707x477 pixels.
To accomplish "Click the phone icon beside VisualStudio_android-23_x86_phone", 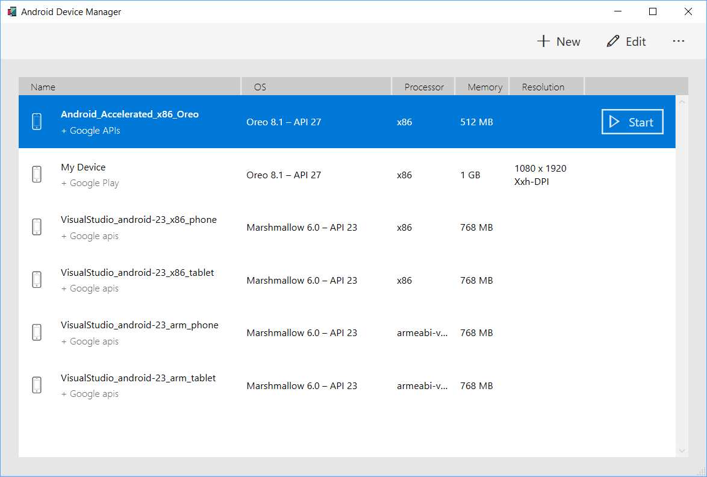I will pos(37,226).
